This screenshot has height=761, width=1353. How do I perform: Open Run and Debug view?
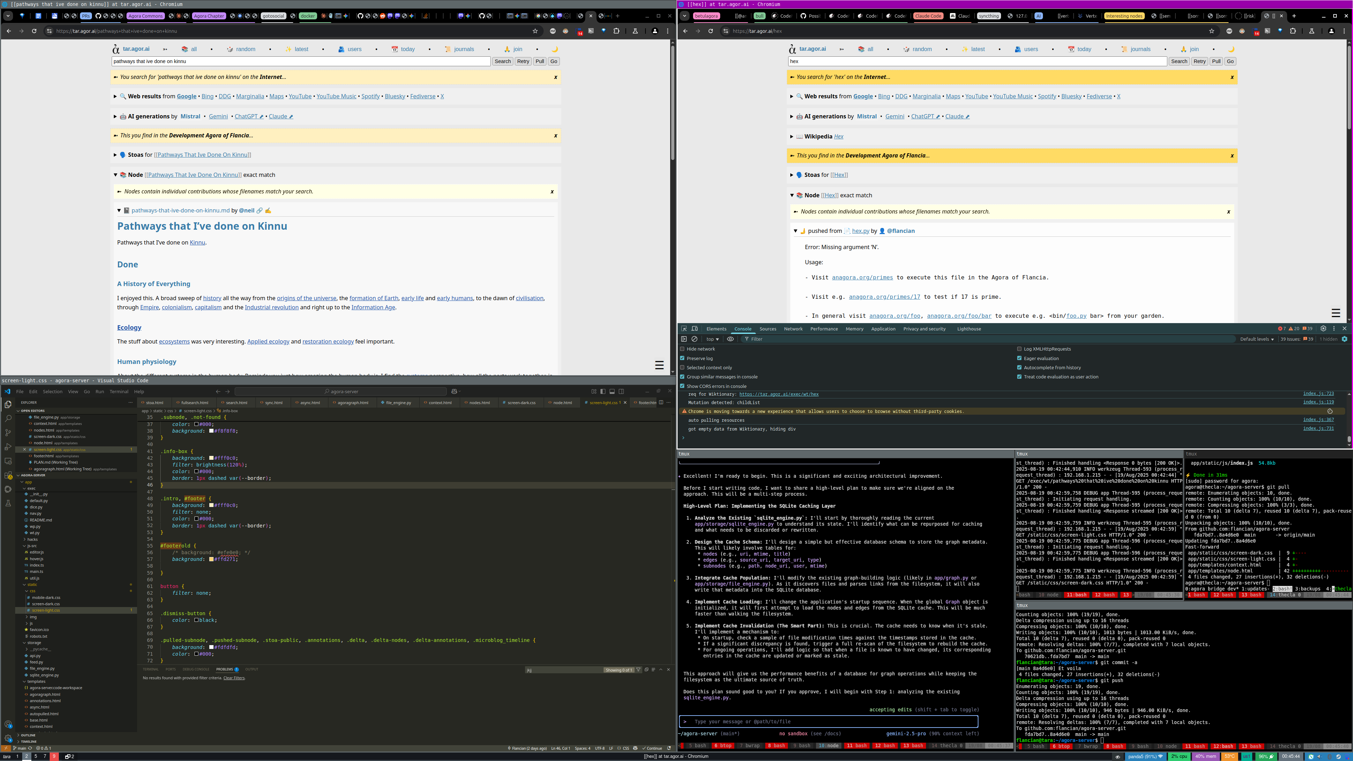click(x=8, y=447)
